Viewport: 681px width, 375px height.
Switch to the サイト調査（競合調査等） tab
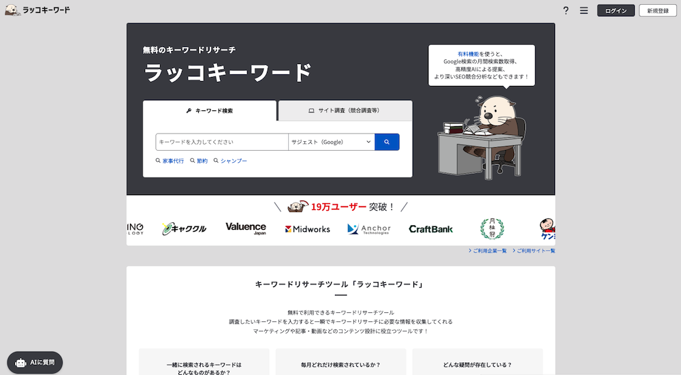[x=345, y=110]
